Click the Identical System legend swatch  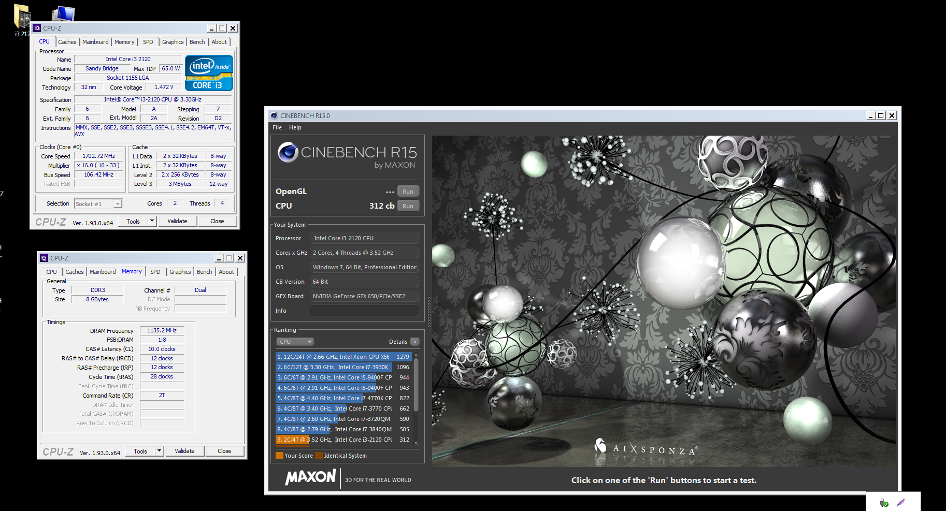point(319,456)
